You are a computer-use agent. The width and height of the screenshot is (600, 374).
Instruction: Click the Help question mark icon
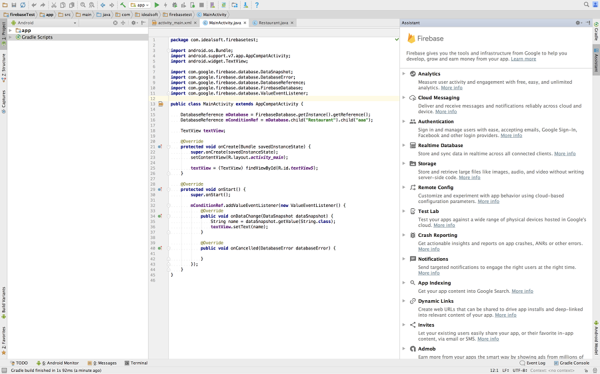[x=257, y=5]
